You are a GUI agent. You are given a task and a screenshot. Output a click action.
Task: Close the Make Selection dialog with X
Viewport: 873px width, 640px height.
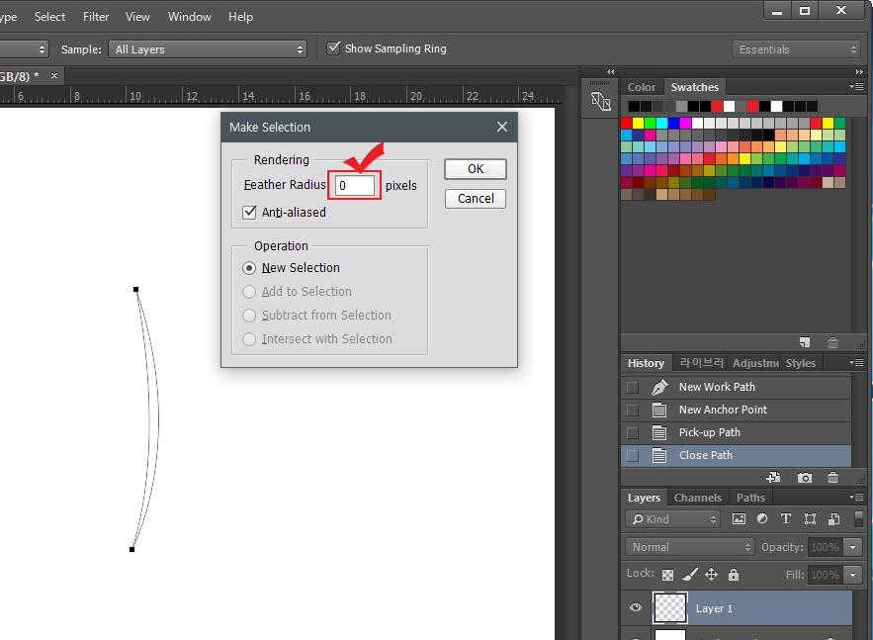coord(502,127)
